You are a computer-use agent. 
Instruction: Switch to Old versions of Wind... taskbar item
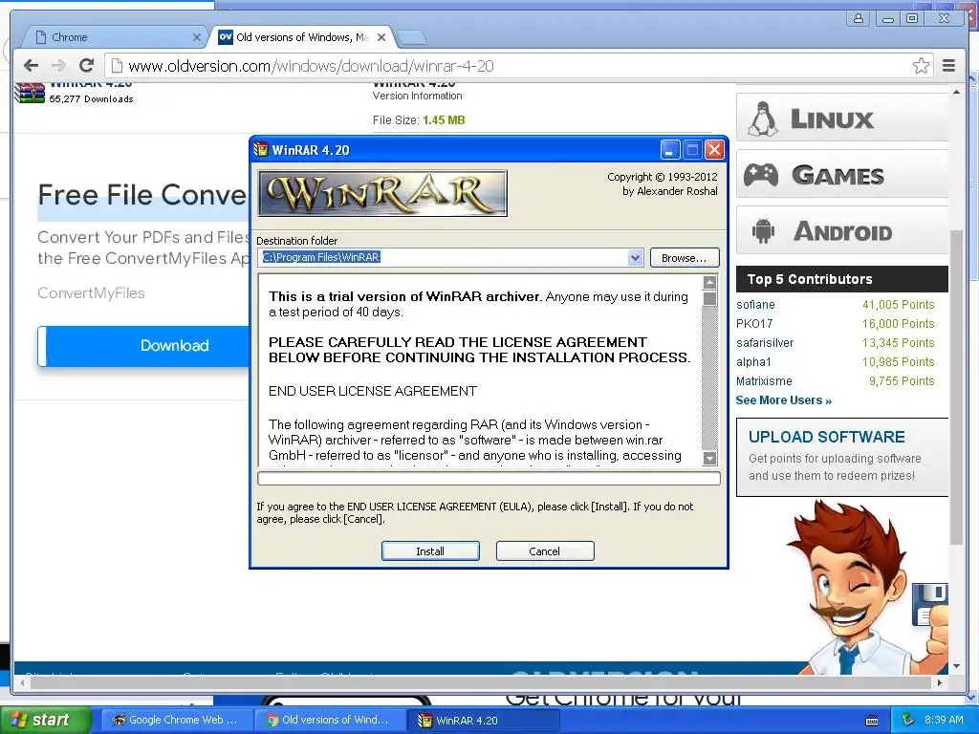coord(330,721)
